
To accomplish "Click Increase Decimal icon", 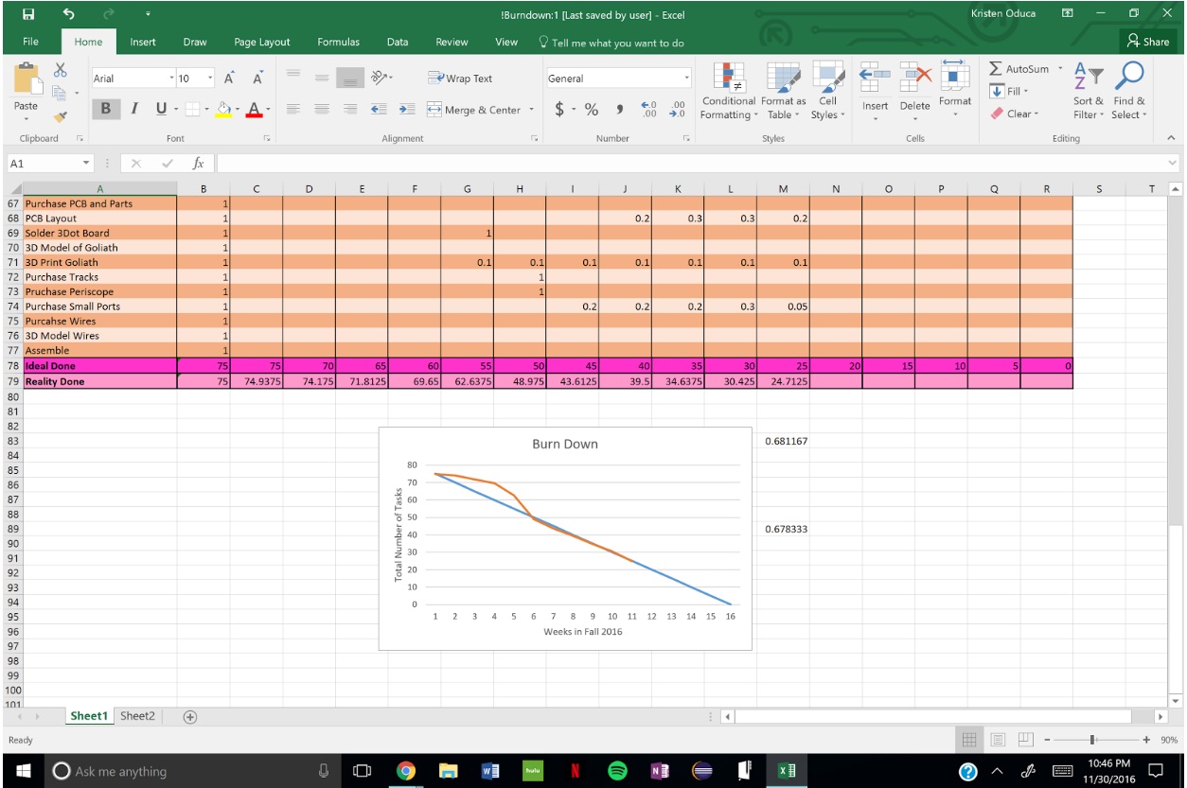I will 648,110.
